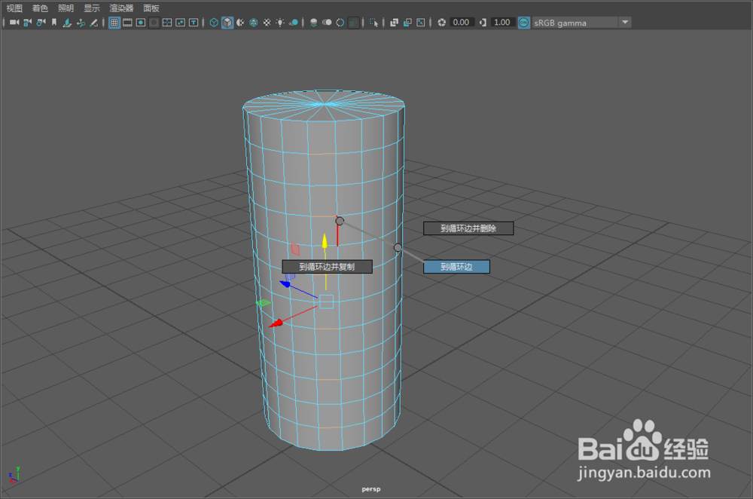Open the 面板 menu
Image resolution: width=753 pixels, height=499 pixels.
tap(151, 8)
